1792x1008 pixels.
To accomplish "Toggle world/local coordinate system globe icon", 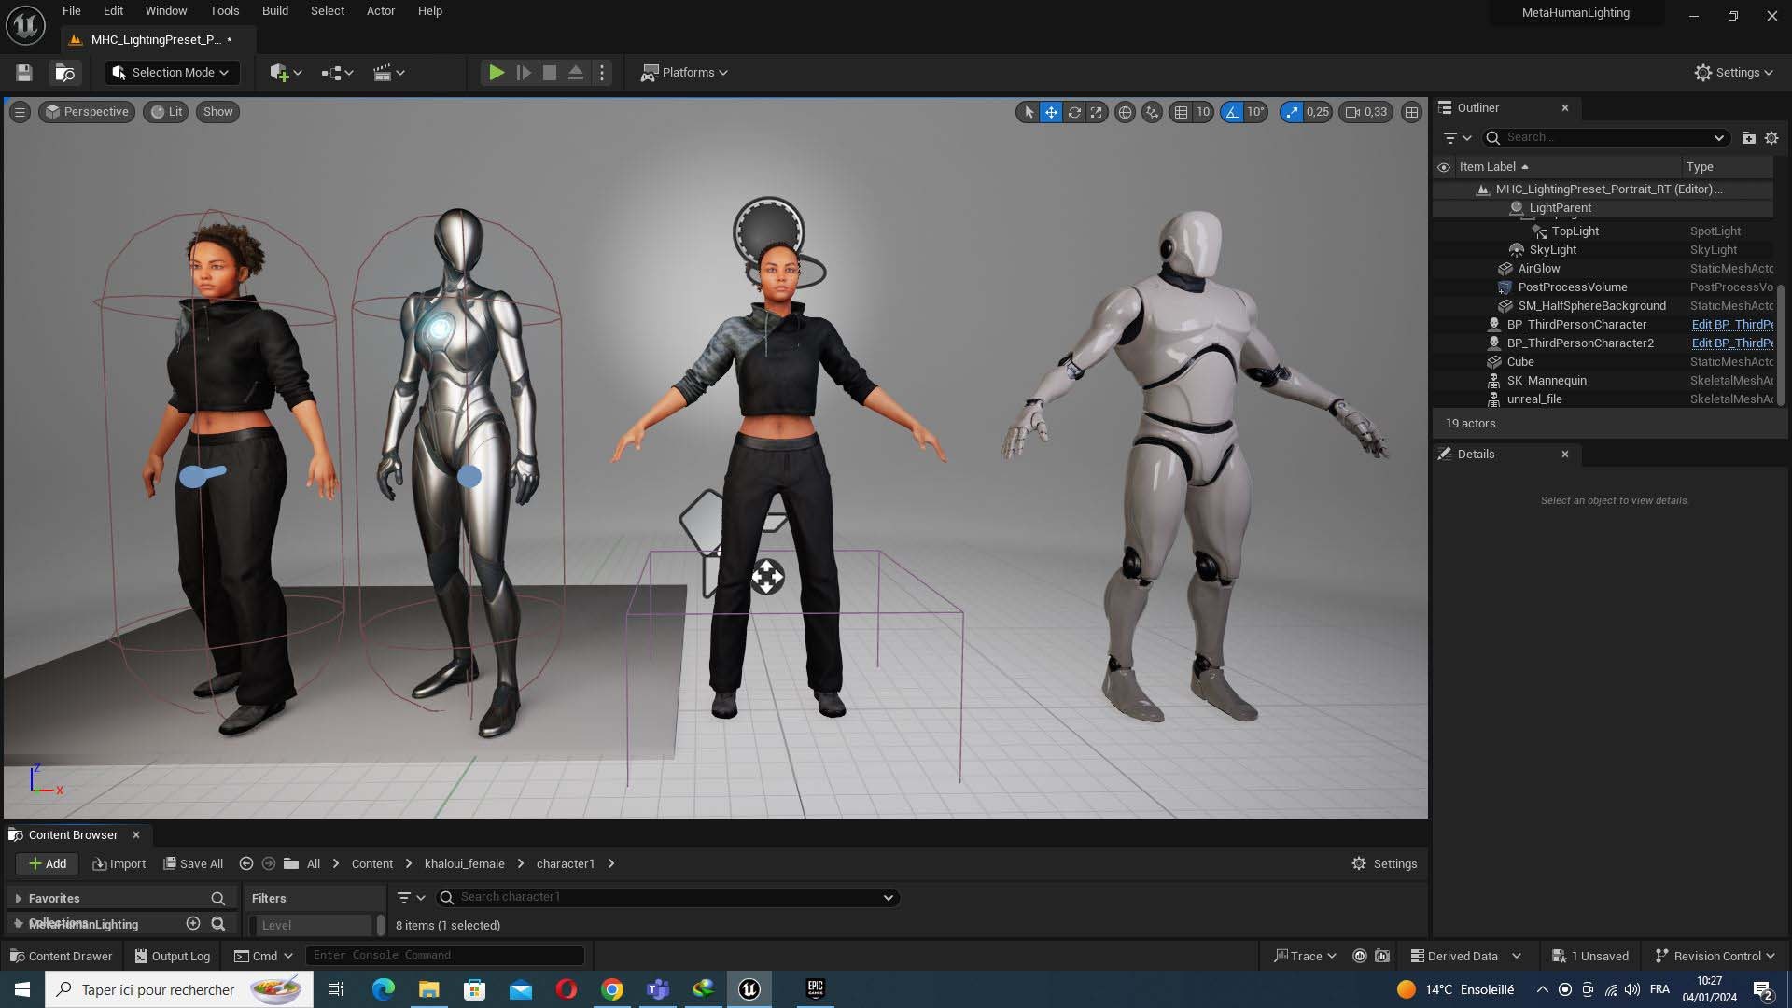I will (1126, 112).
